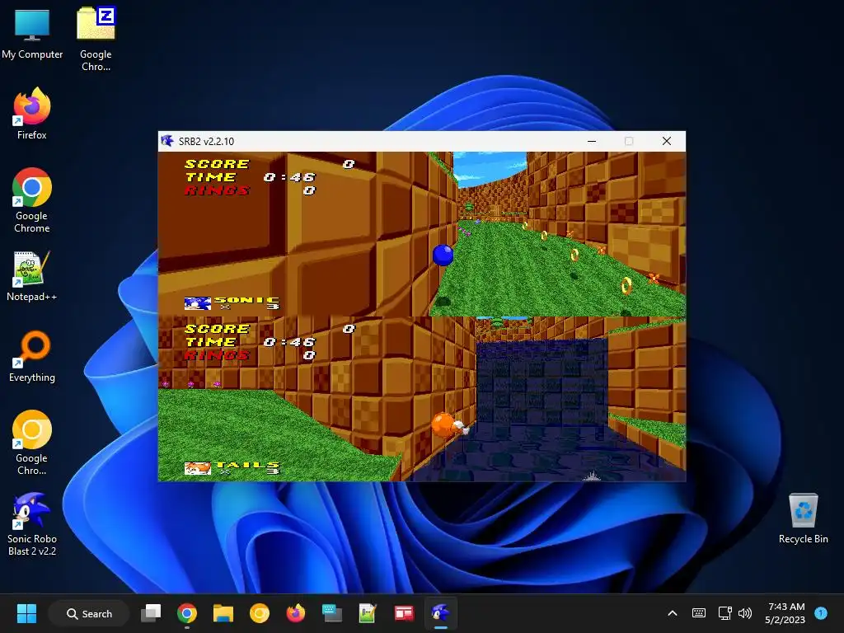Click the Sonic lives icon in HUD

click(x=197, y=303)
